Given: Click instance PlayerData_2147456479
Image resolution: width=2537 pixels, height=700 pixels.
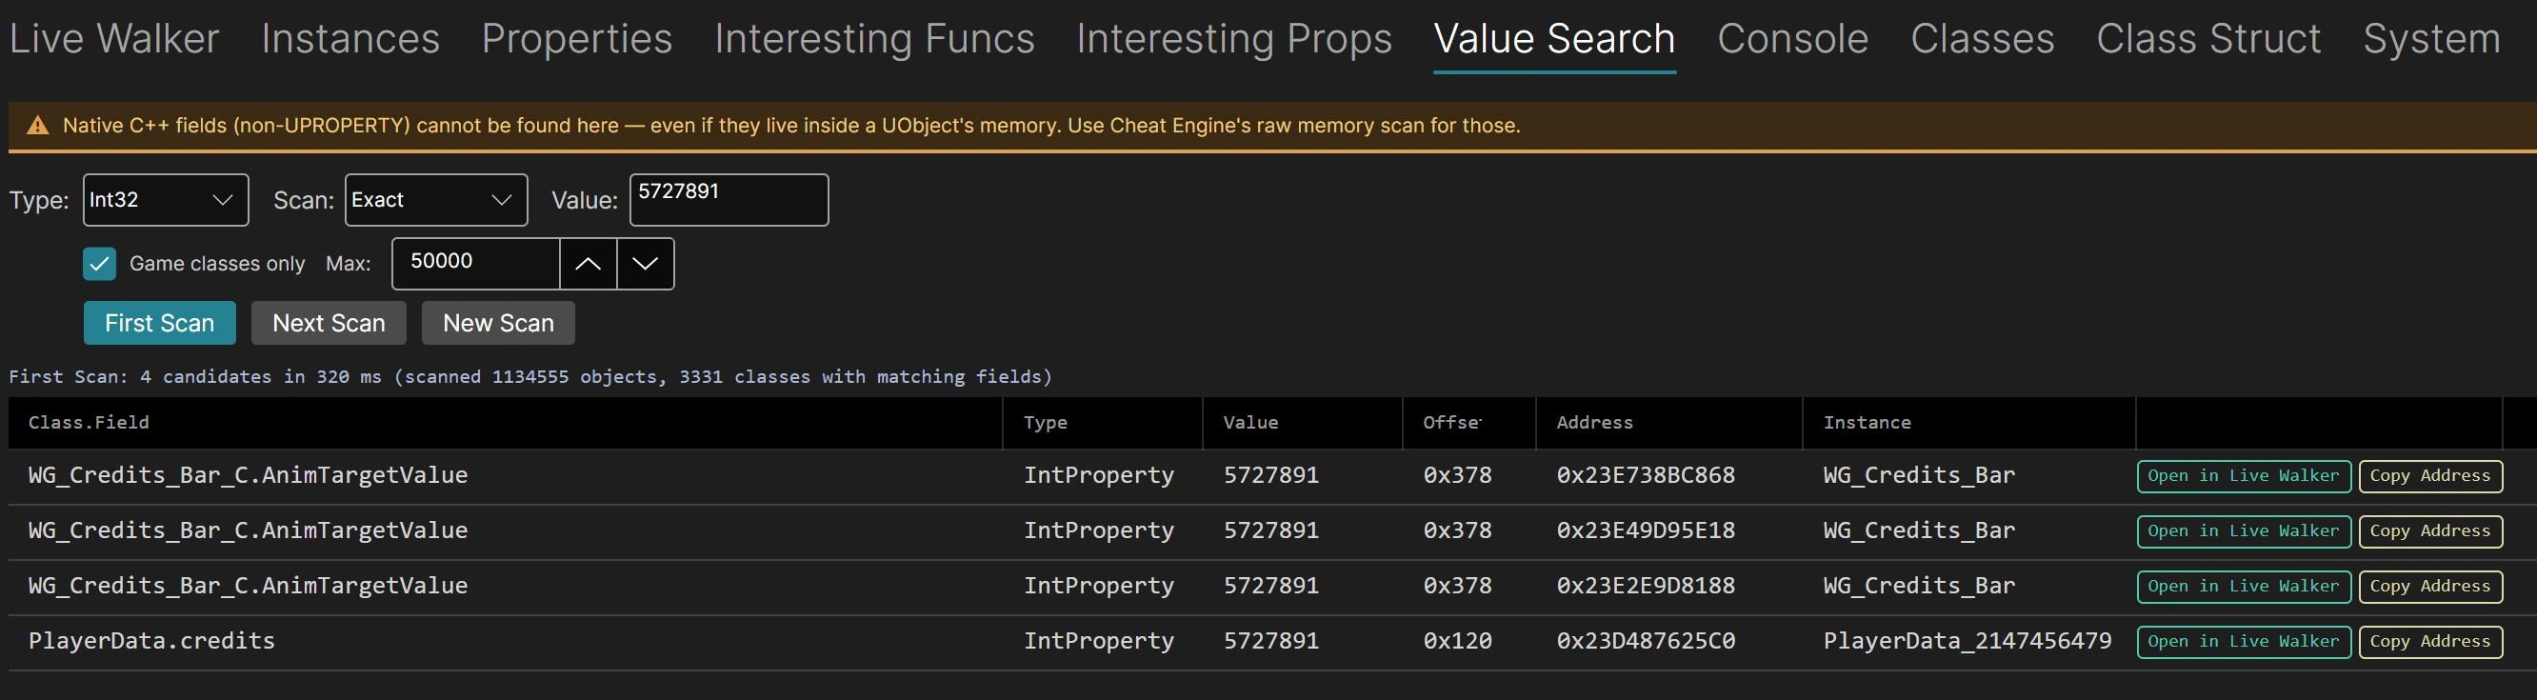Looking at the screenshot, I should coord(1968,641).
